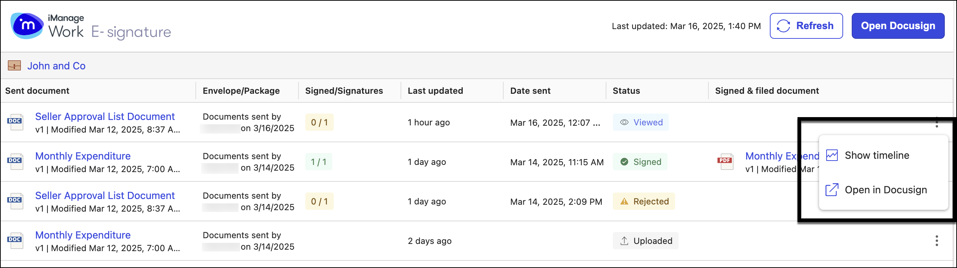Select the DOC icon for Seller Approval List Document
This screenshot has height=268, width=957.
tap(15, 121)
